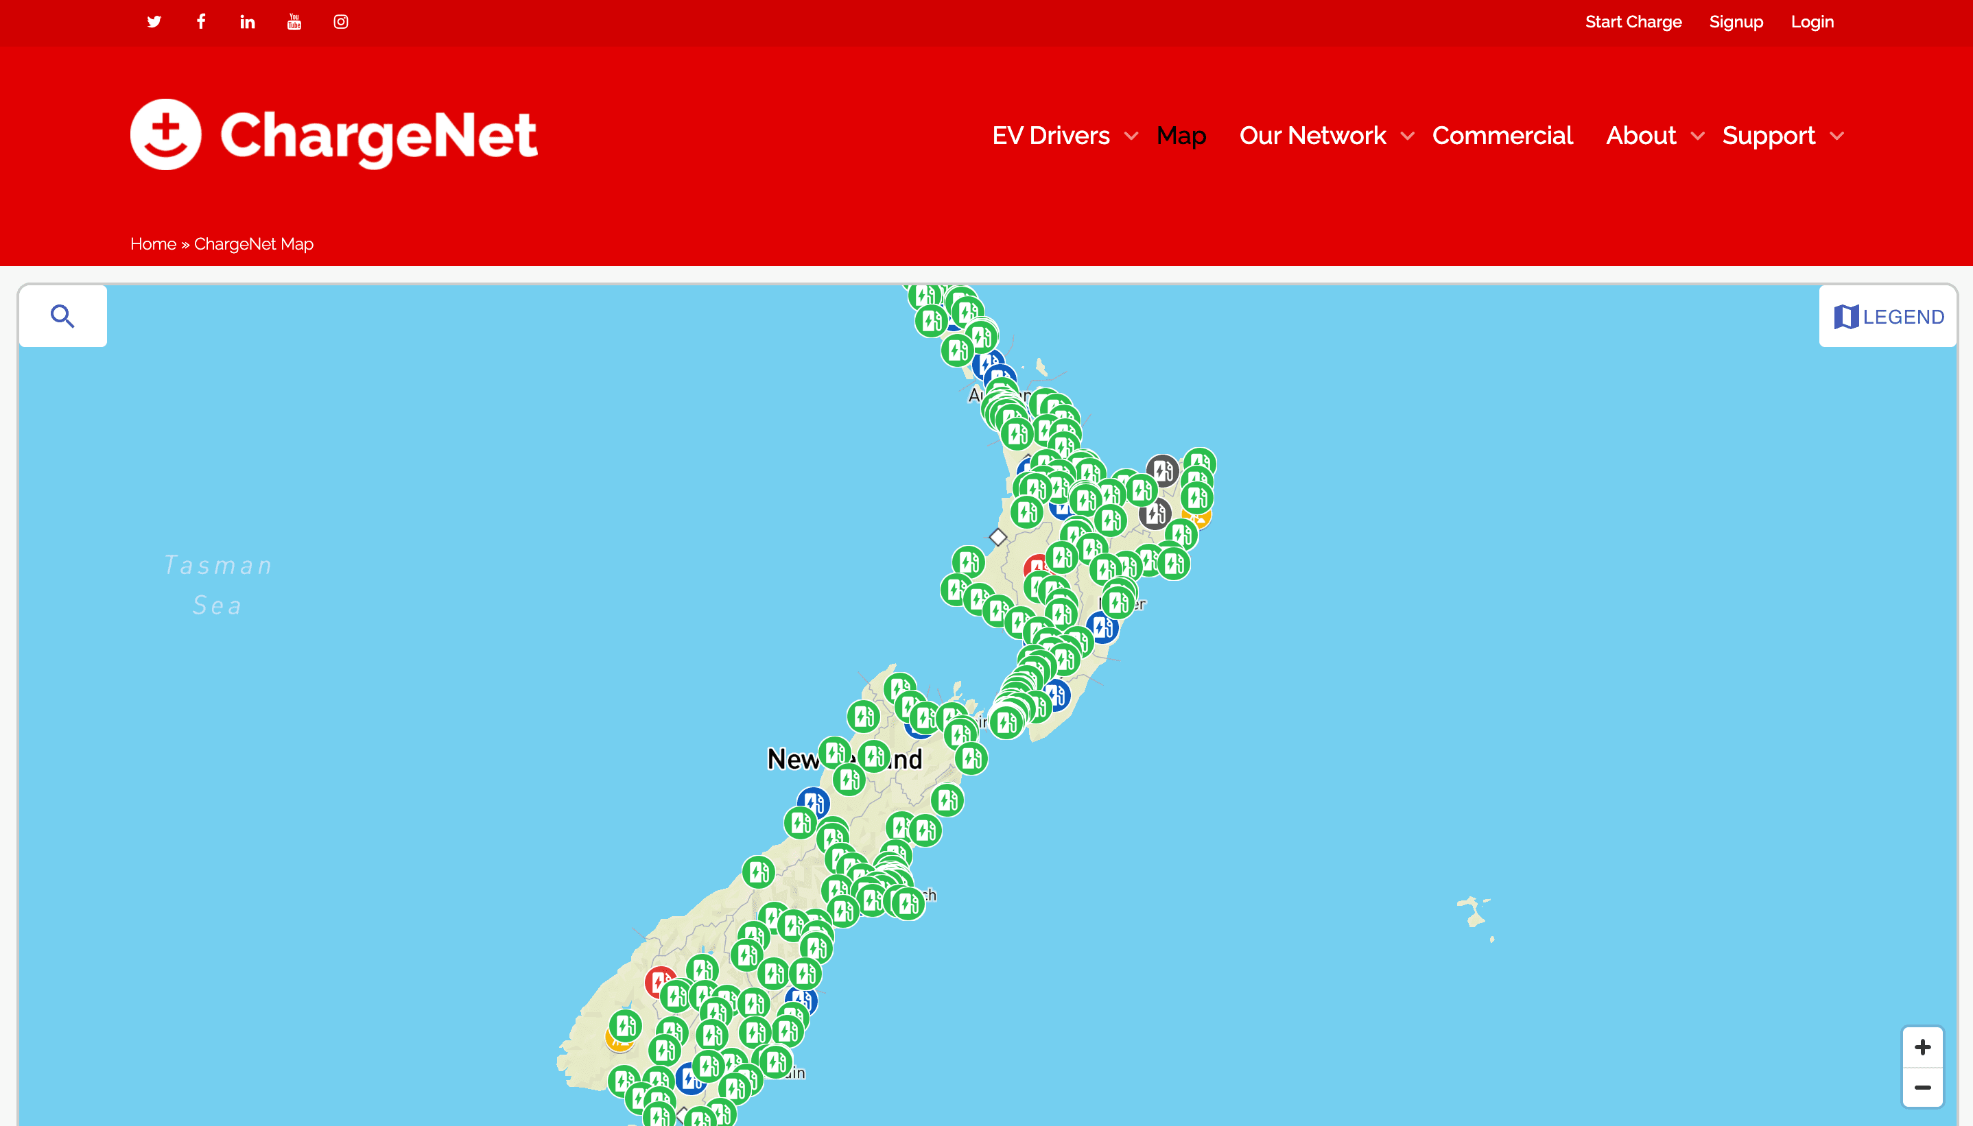Select the white diamond map marker
1973x1126 pixels.
pyautogui.click(x=997, y=537)
